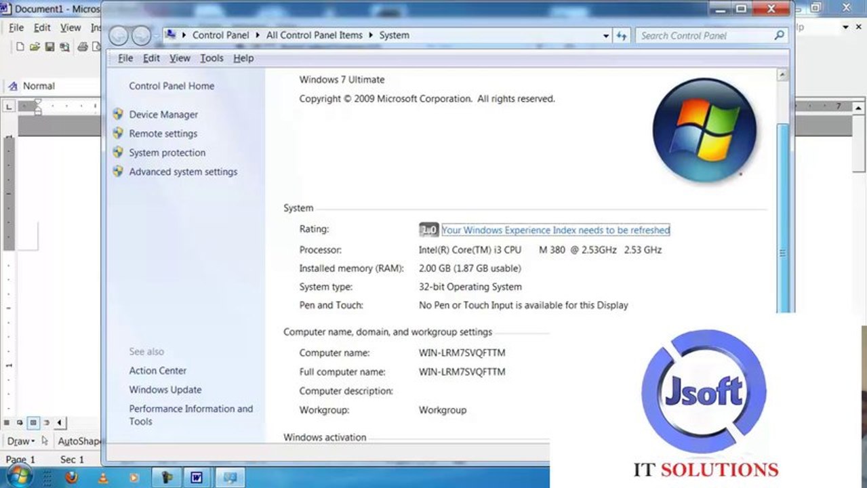Screen dimensions: 867x488
Task: Click the Word search/permission toolbar icon
Action: point(64,47)
